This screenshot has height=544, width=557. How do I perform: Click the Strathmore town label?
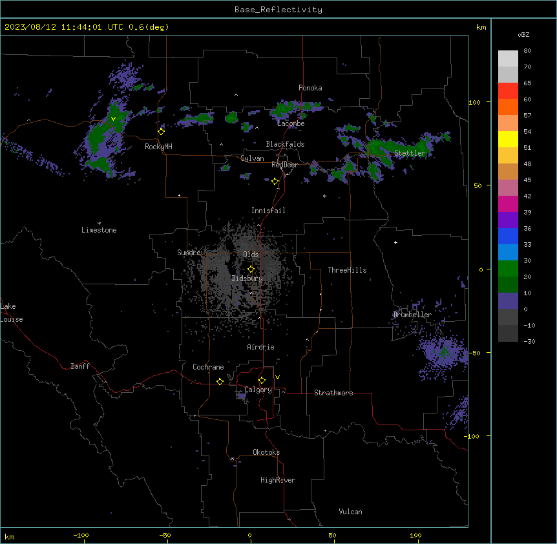pyautogui.click(x=333, y=393)
